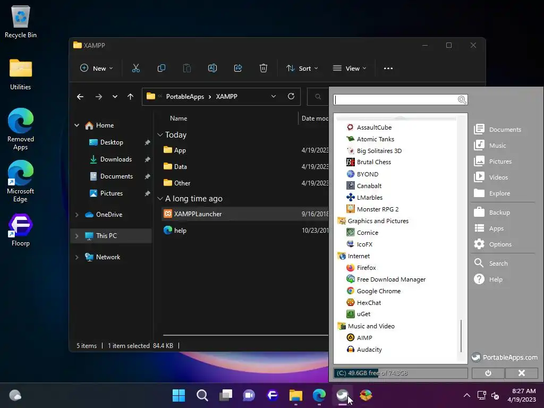Open the View dropdown in Explorer

point(350,69)
